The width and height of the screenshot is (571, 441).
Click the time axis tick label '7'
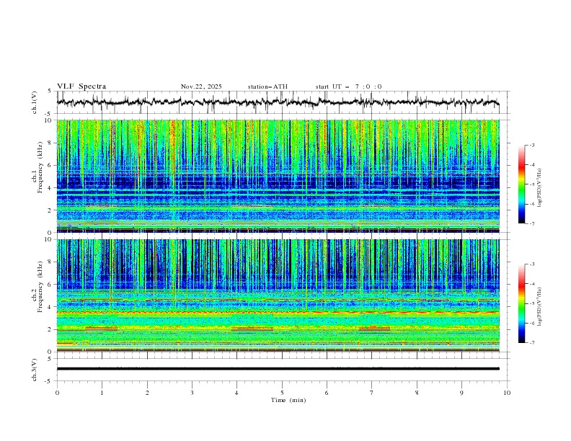pos(372,393)
